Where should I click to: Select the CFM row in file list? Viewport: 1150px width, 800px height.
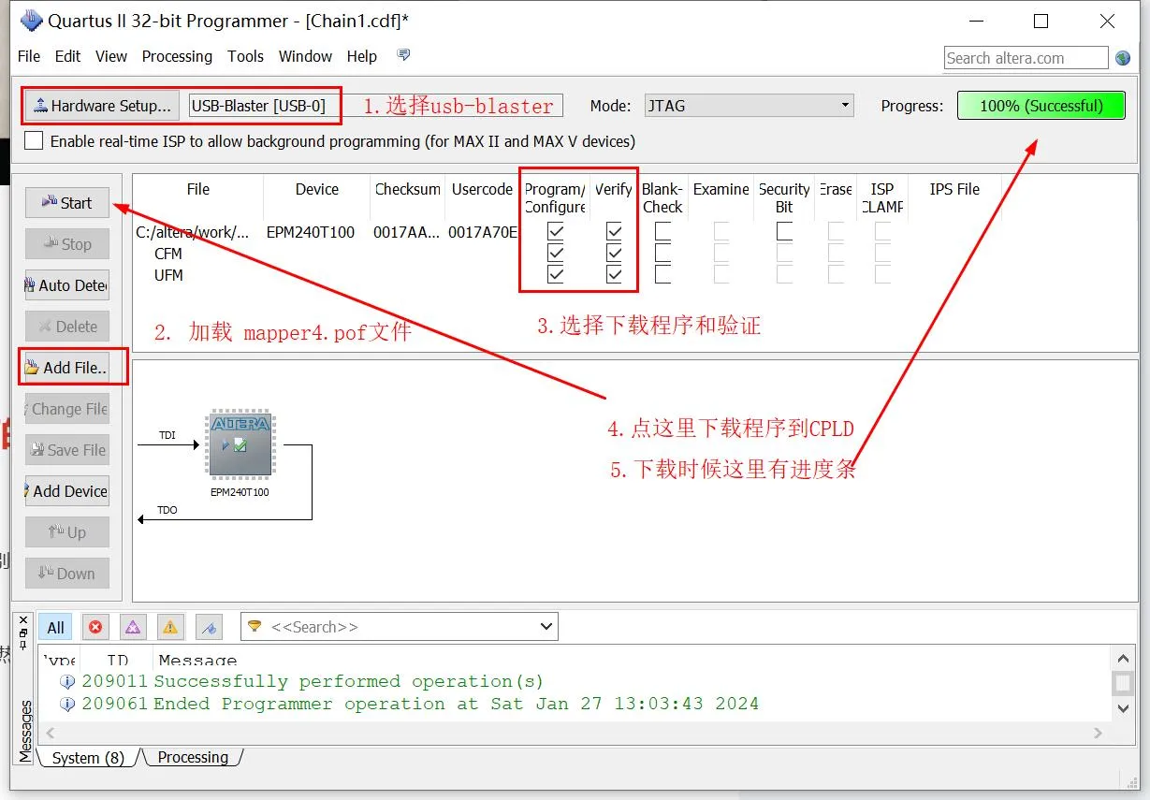click(168, 253)
